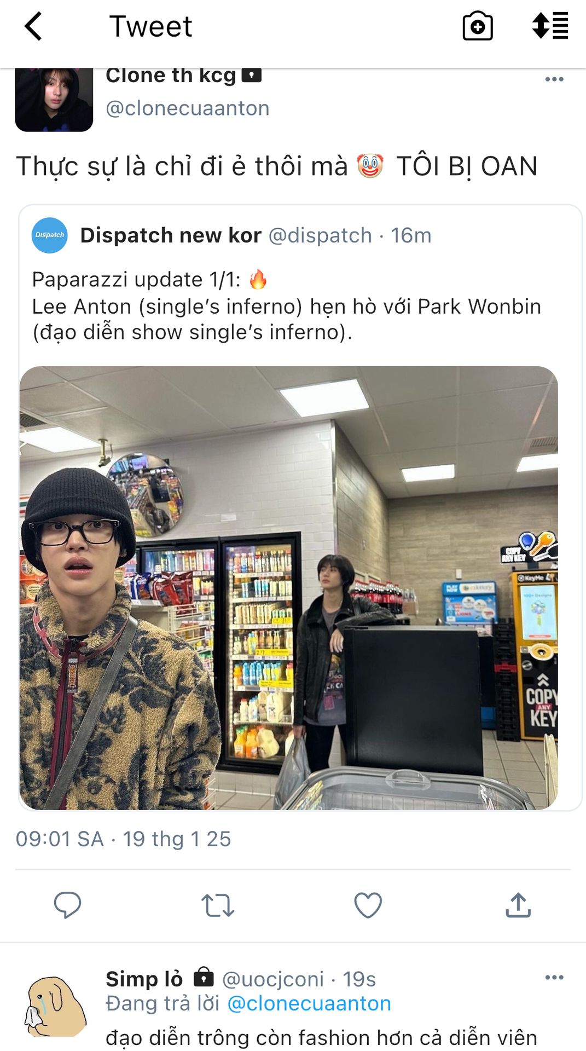The width and height of the screenshot is (586, 1051).
Task: Open @clonecuaanton handle under author name
Action: tap(187, 108)
